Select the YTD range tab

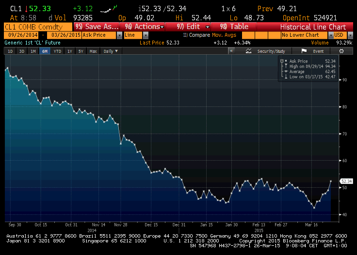click(57, 51)
